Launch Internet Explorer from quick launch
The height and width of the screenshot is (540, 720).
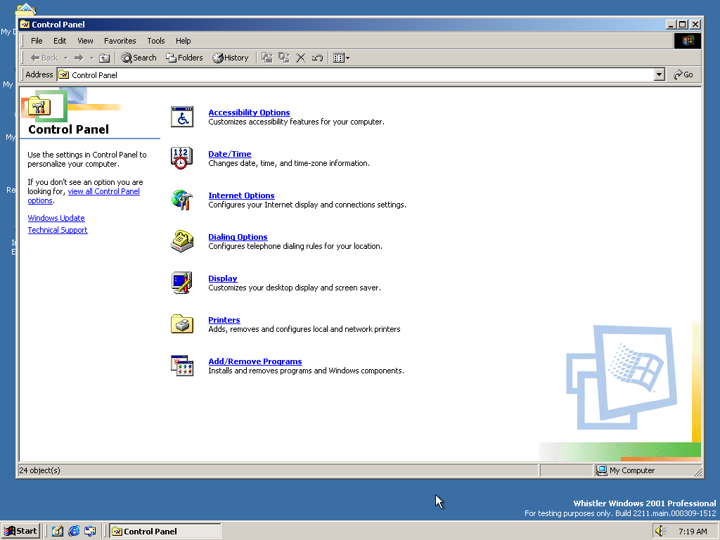point(74,532)
